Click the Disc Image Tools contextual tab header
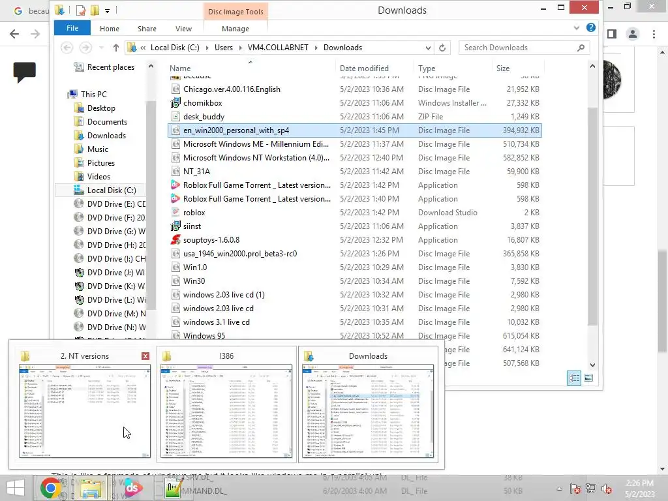Image resolution: width=668 pixels, height=501 pixels. 235,12
